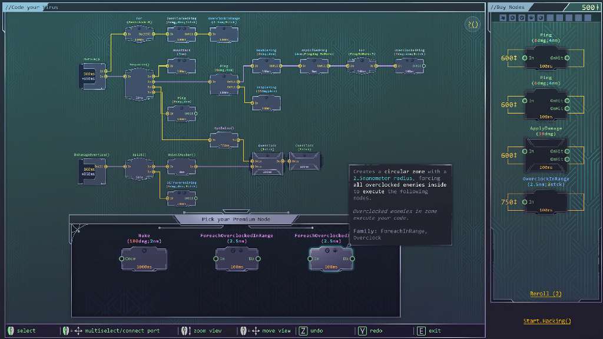Select fifth filter icon in Buy Nodes bar

[x=541, y=18]
